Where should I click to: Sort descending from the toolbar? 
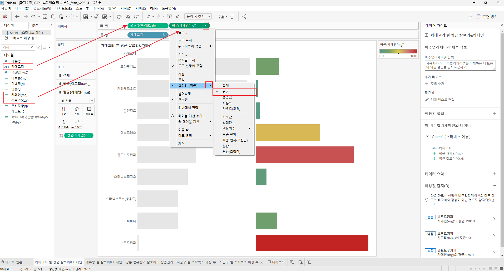coord(136,17)
